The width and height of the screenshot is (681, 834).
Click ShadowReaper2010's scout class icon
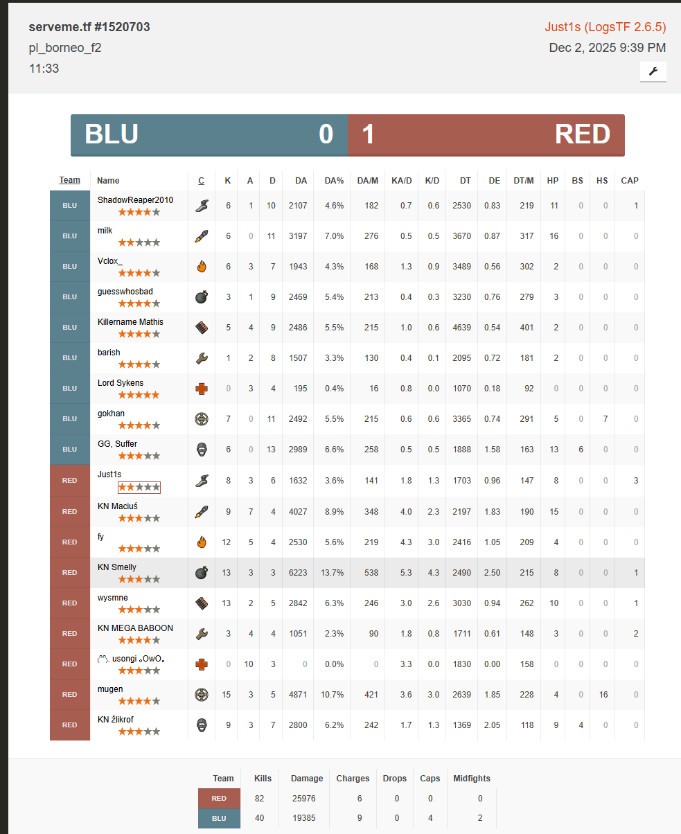point(201,206)
